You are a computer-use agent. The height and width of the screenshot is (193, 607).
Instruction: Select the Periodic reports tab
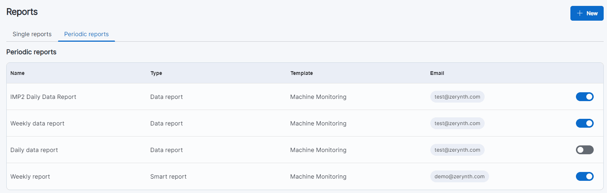[87, 34]
